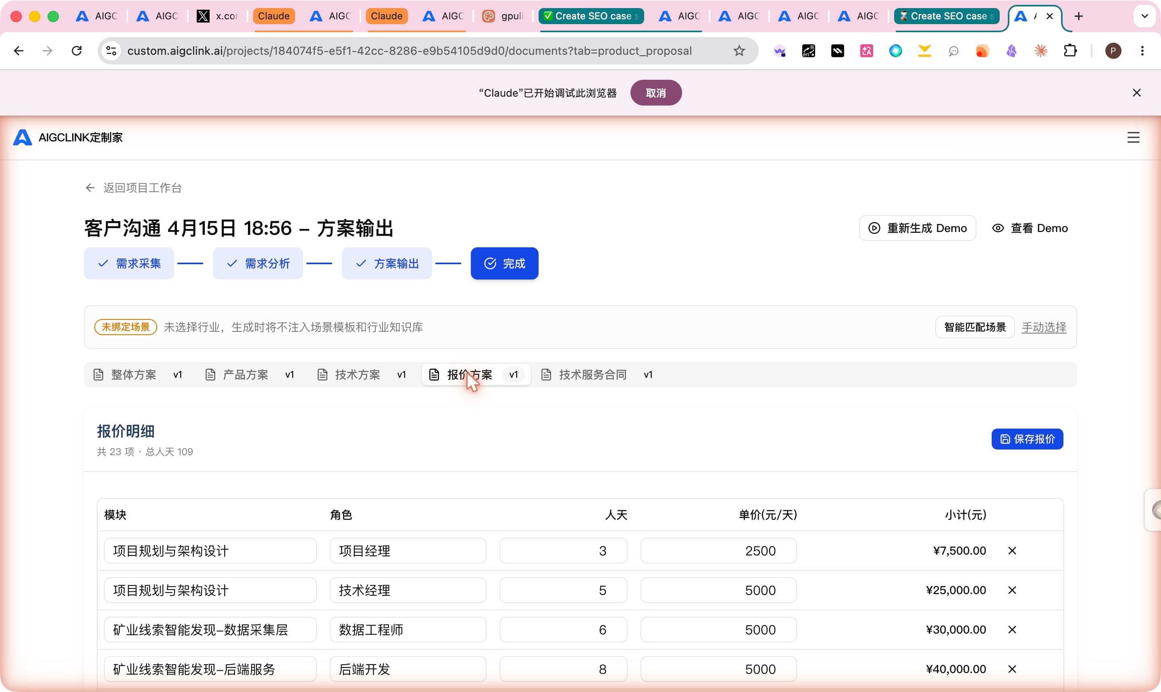The height and width of the screenshot is (692, 1161).
Task: Click 手动选择 link
Action: pyautogui.click(x=1044, y=327)
